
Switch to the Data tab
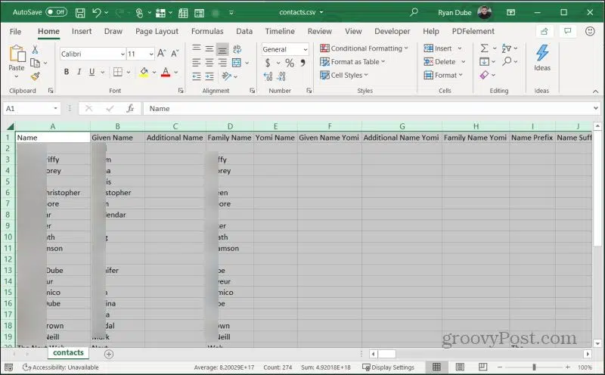click(244, 31)
